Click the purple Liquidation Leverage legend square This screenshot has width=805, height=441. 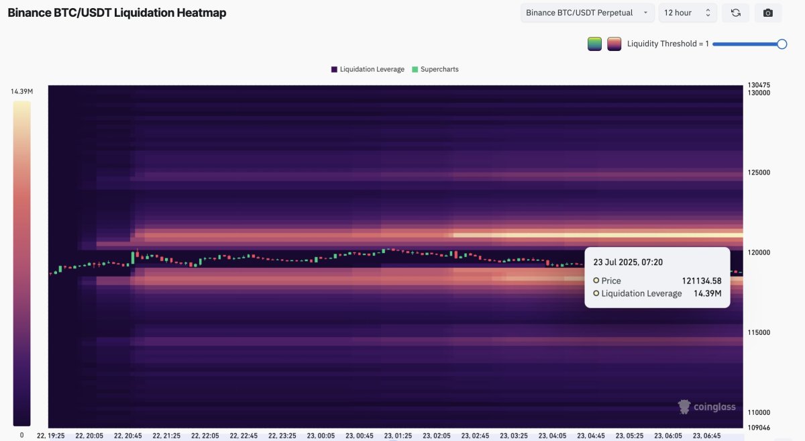point(334,69)
